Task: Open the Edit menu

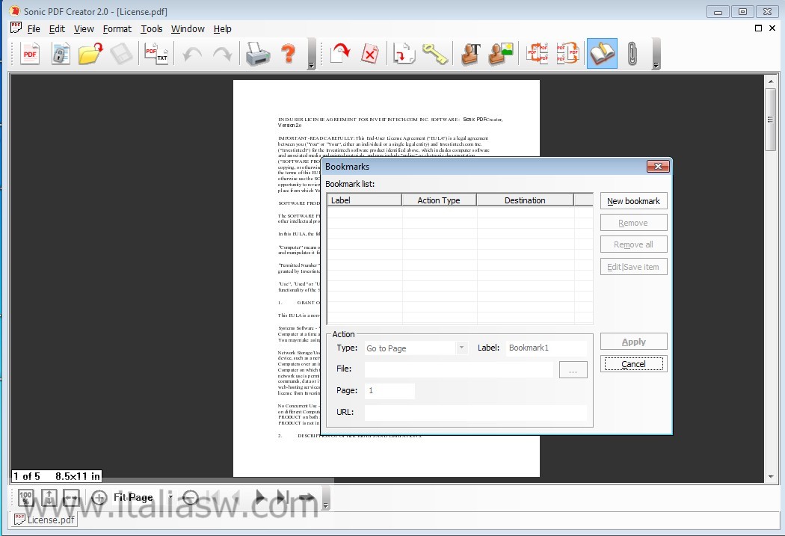Action: click(x=57, y=29)
